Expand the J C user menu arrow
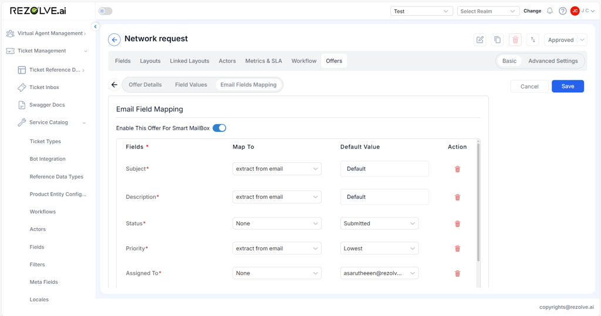Screen dimensions: 601x316 click(593, 11)
